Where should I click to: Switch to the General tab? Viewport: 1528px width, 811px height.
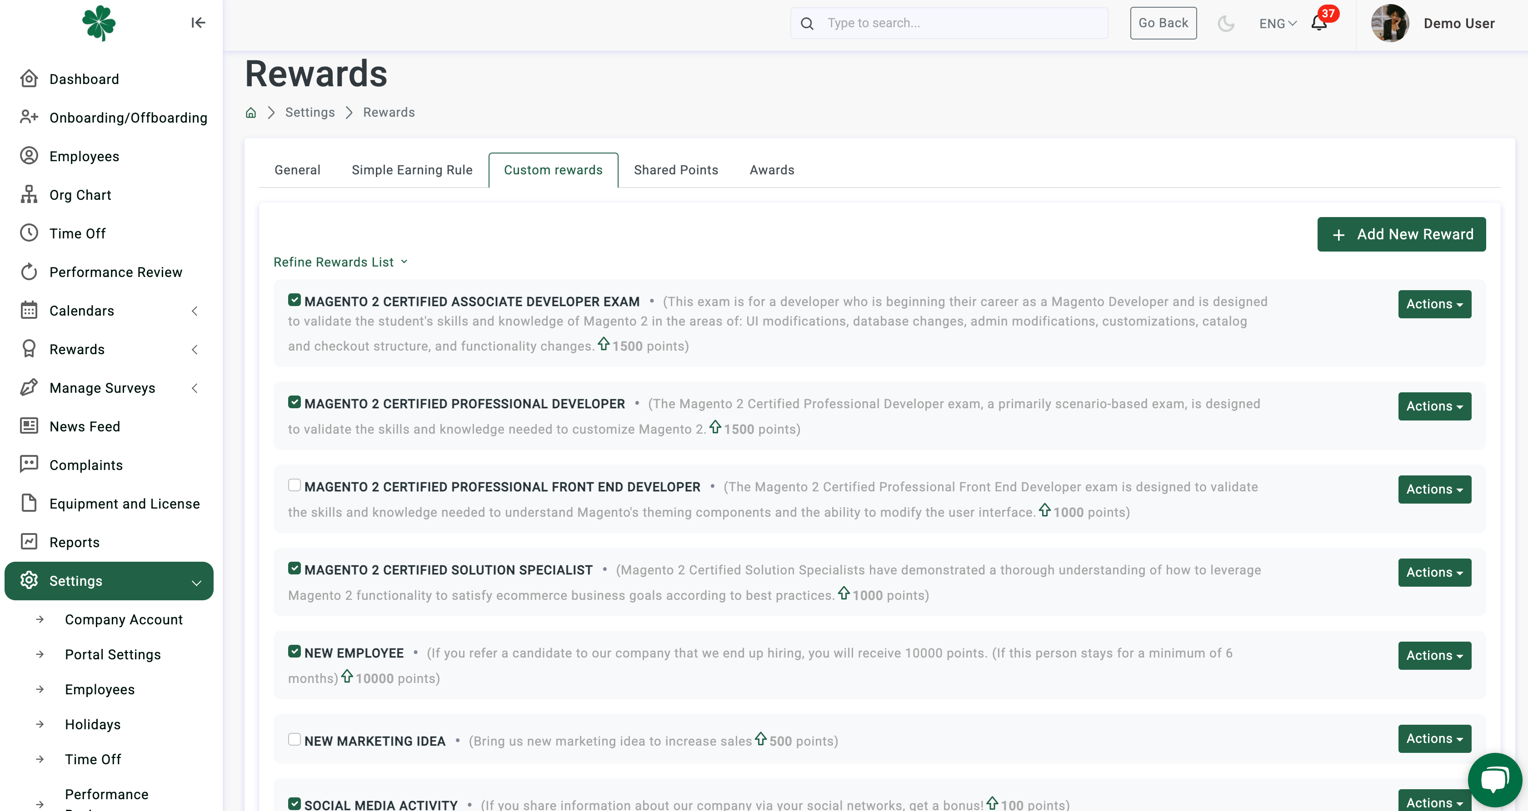point(297,170)
